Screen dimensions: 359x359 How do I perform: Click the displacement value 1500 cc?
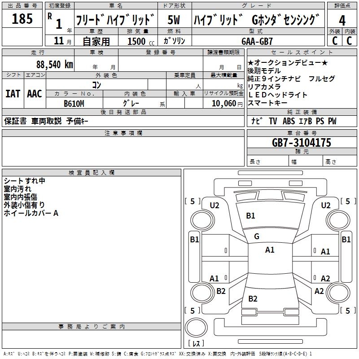coord(141,41)
